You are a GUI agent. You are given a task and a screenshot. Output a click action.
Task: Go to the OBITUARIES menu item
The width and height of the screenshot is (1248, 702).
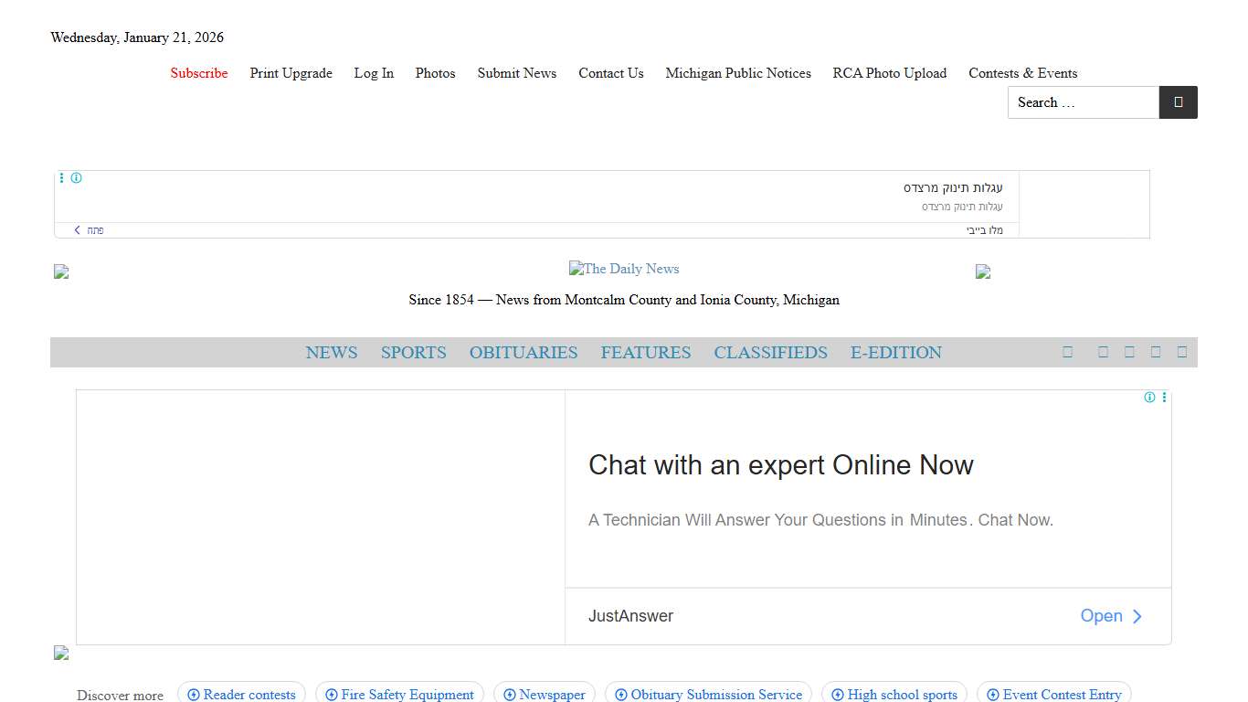click(x=524, y=353)
